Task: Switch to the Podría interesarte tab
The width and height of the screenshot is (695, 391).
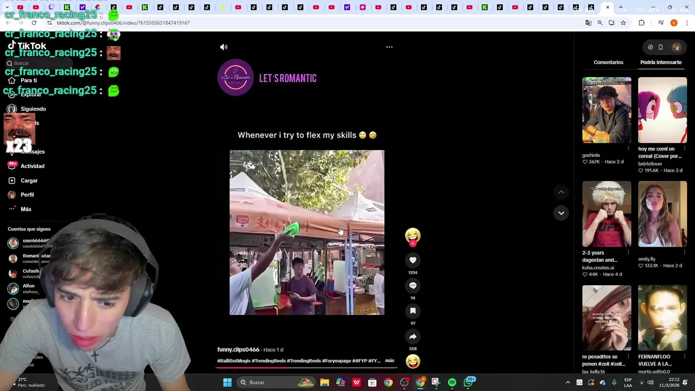Action: [661, 62]
